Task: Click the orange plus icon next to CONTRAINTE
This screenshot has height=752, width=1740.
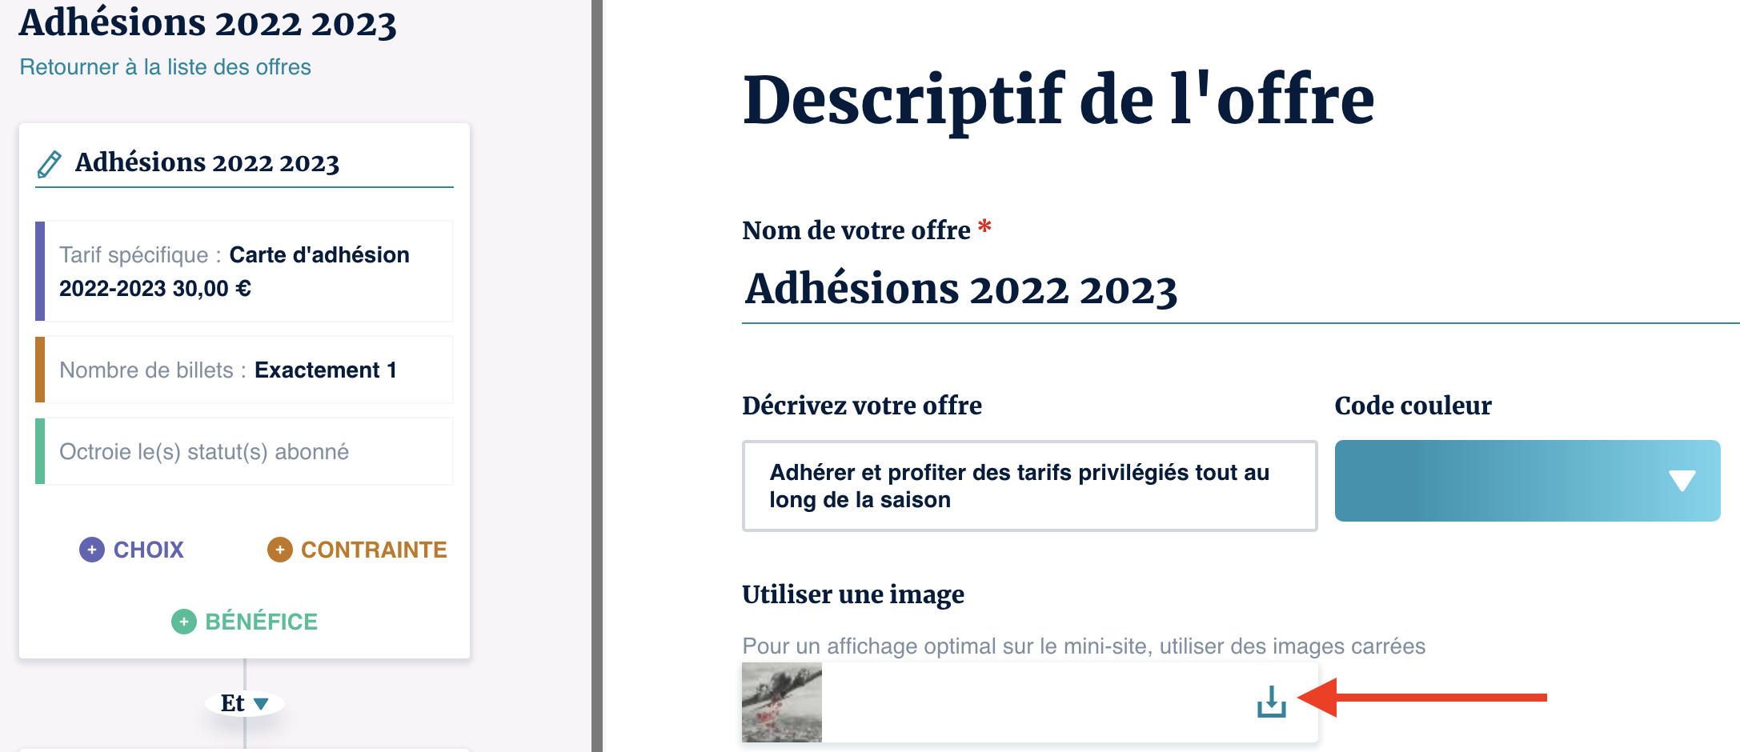Action: click(279, 550)
